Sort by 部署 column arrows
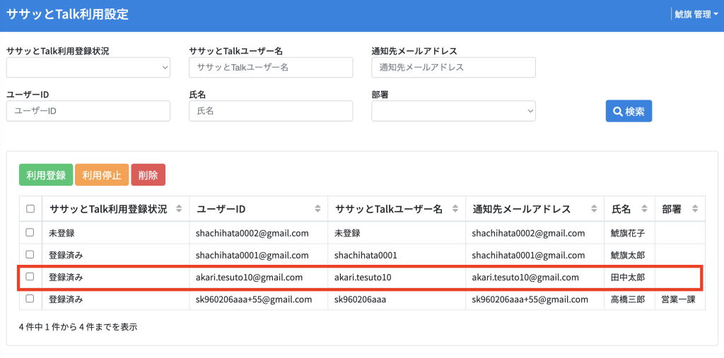 (695, 209)
